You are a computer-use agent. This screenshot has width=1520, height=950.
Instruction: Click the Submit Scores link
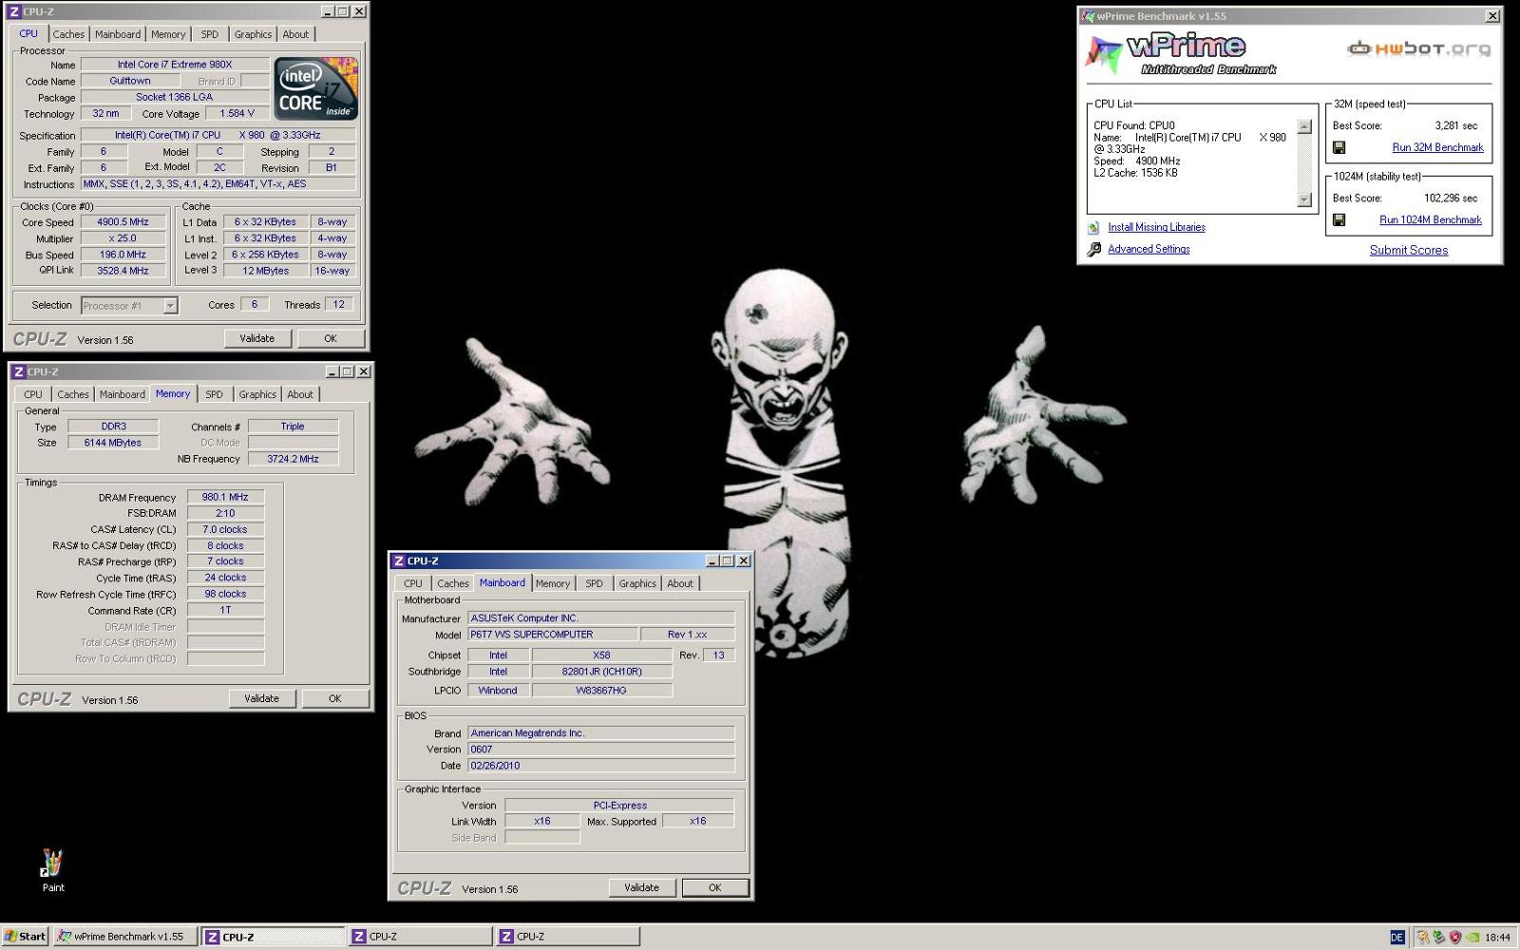[x=1409, y=250]
